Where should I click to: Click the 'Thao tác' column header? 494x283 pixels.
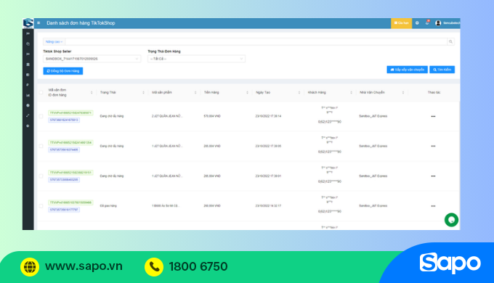pos(434,93)
